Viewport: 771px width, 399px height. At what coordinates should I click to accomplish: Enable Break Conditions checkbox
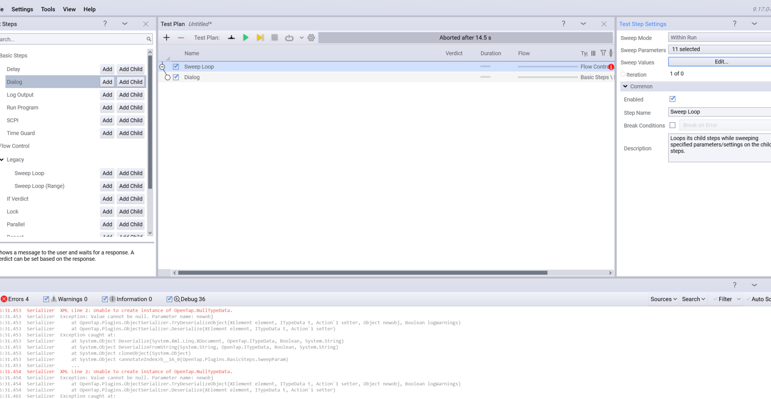672,125
